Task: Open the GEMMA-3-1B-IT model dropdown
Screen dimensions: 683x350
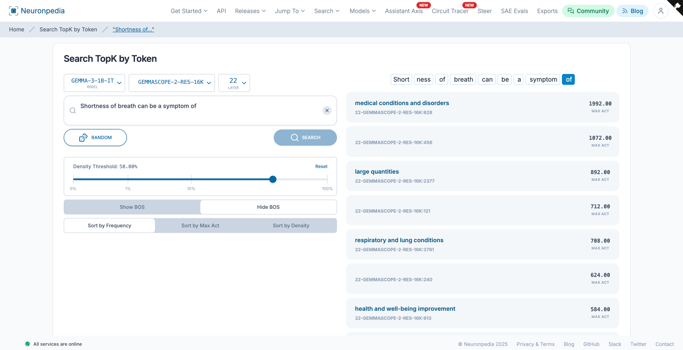Action: tap(94, 83)
